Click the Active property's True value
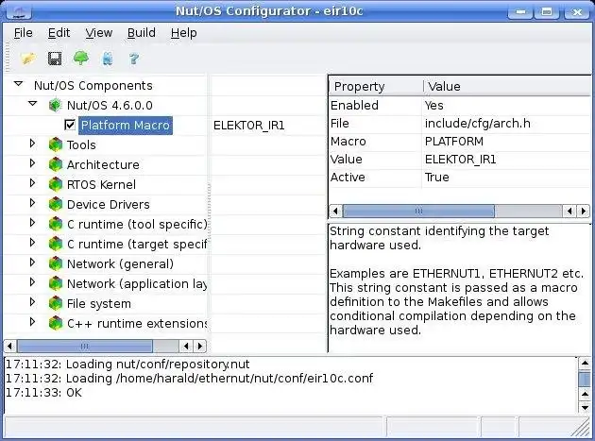This screenshot has width=595, height=441. [x=436, y=178]
